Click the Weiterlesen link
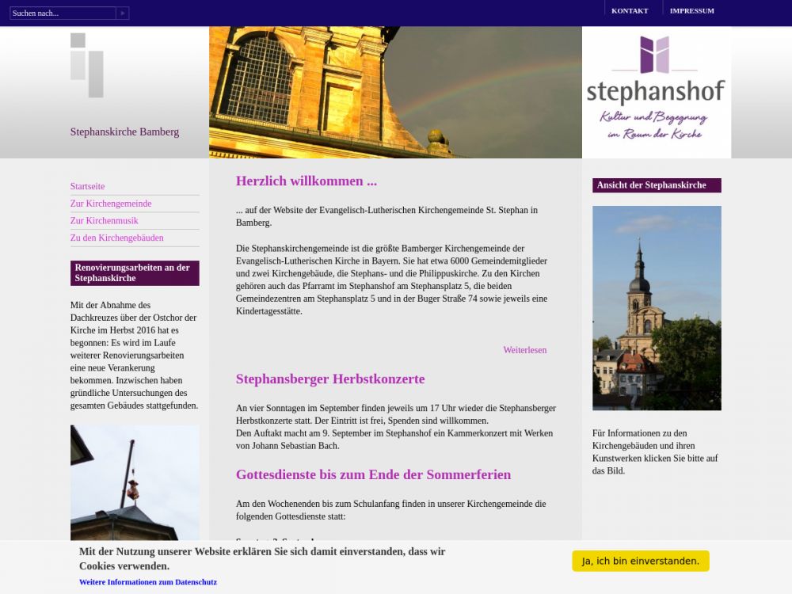Image resolution: width=792 pixels, height=594 pixels. point(524,350)
